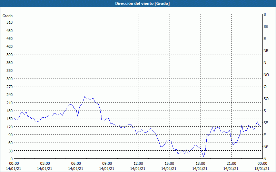Click the 'SE' compass label near 495
276x172 pixels.
point(266,27)
